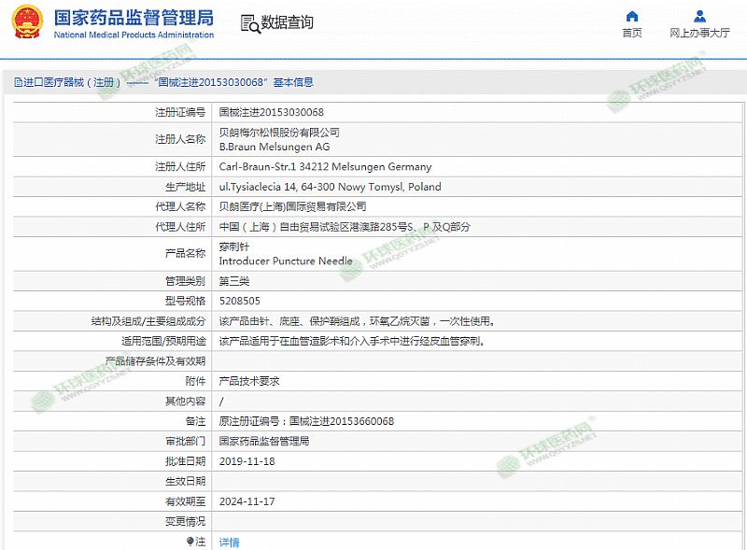Screen dimensions: 747x550
Task: Open 网上办事大厅 service hall label
Action: tap(699, 33)
